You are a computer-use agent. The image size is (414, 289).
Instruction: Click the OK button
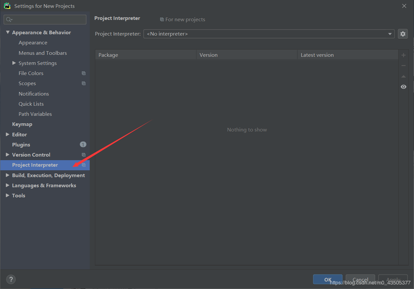[x=328, y=280]
